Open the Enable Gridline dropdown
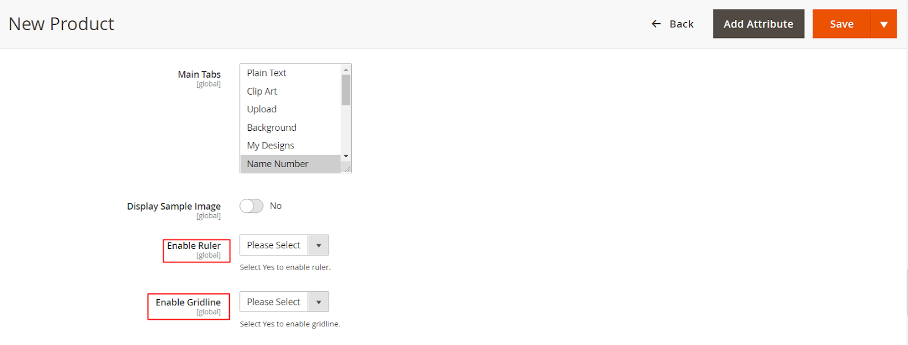 click(284, 302)
